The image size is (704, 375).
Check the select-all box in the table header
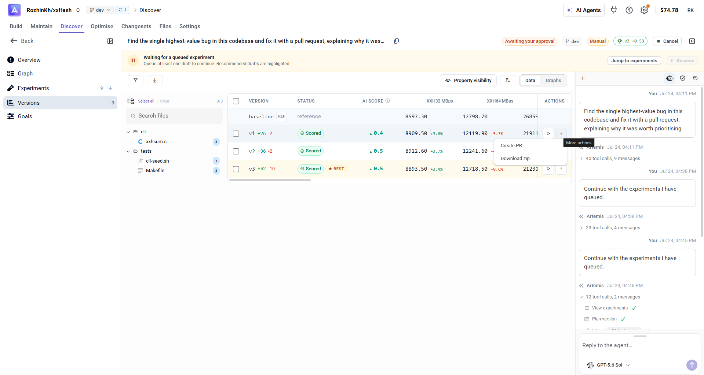click(x=236, y=101)
